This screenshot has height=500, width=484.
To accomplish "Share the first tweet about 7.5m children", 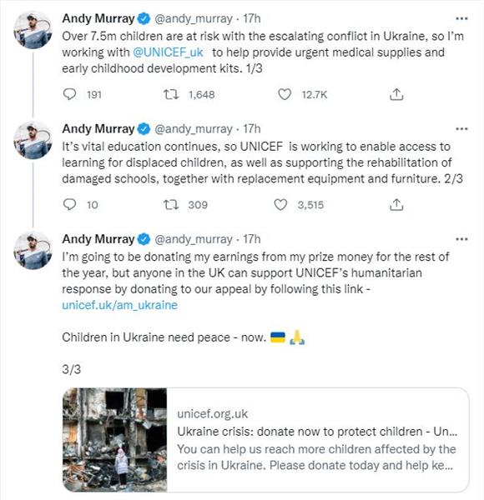I will click(396, 94).
